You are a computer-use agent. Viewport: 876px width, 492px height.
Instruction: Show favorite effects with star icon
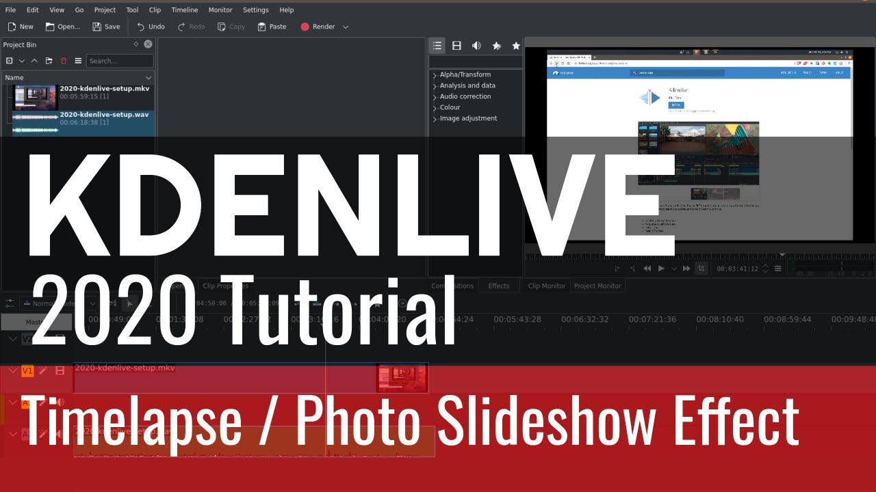pos(516,46)
